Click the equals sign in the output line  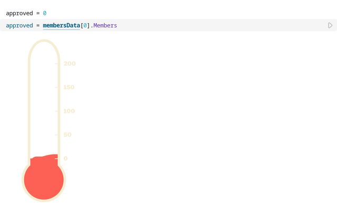(x=37, y=13)
